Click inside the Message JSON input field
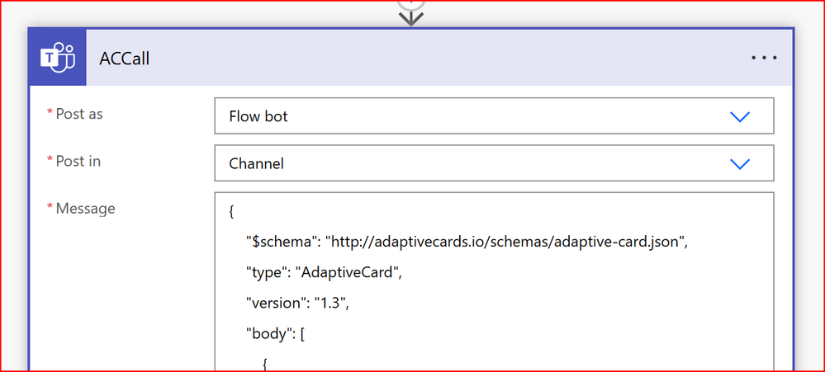The width and height of the screenshot is (825, 372). [x=494, y=281]
